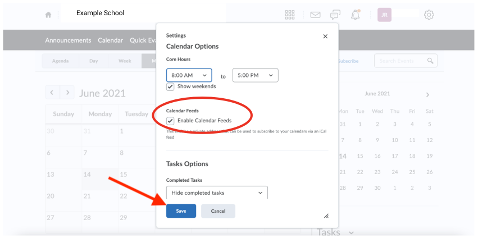Click the search magnifier icon
The width and height of the screenshot is (478, 238).
click(430, 61)
